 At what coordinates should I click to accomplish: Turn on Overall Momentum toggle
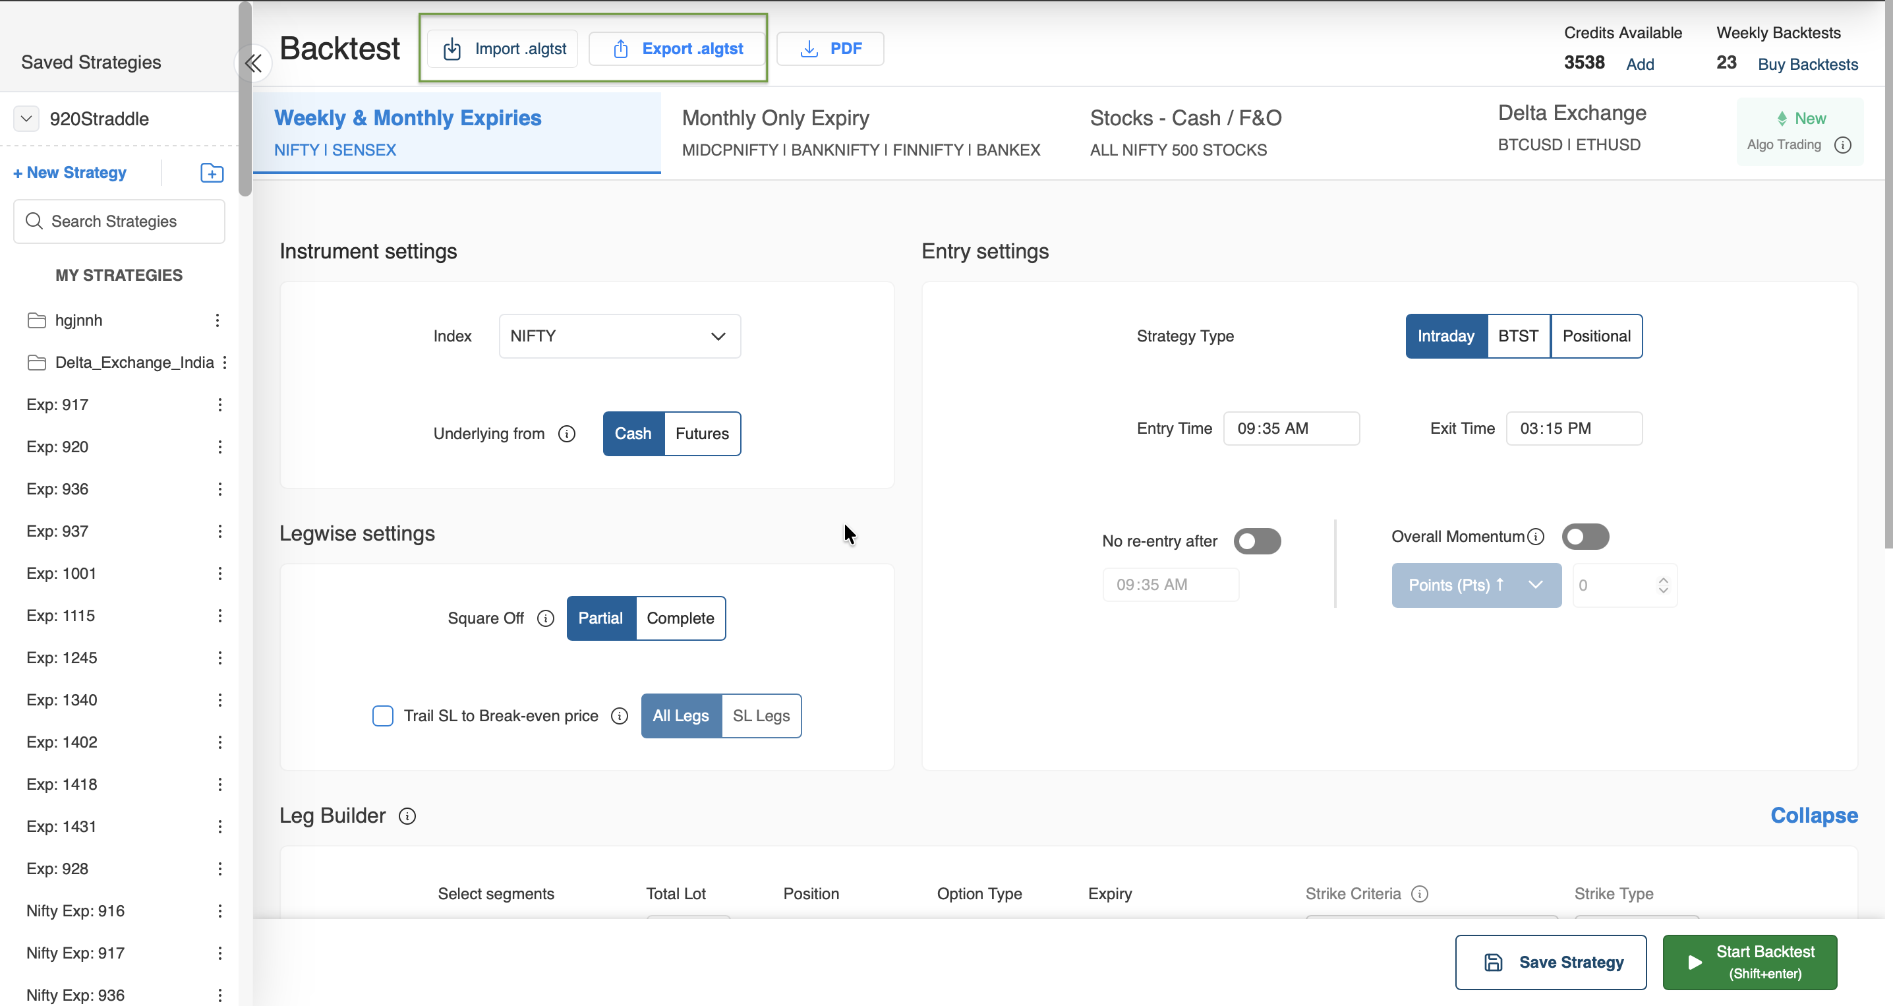click(x=1585, y=537)
